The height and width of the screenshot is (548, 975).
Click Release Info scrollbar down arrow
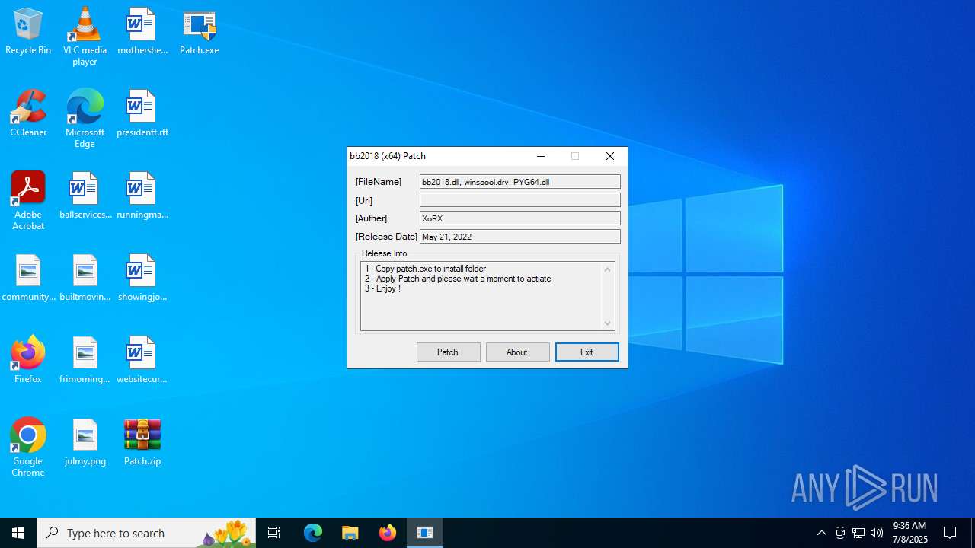click(x=608, y=323)
